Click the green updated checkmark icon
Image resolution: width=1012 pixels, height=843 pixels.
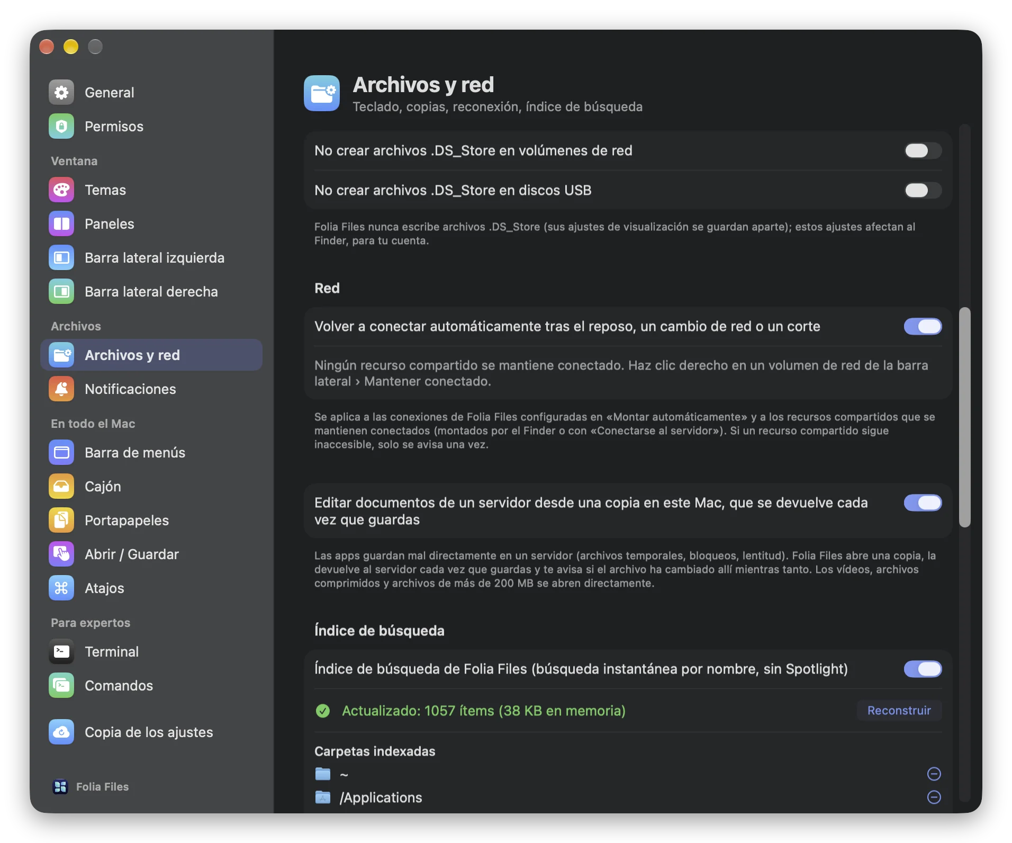point(323,711)
